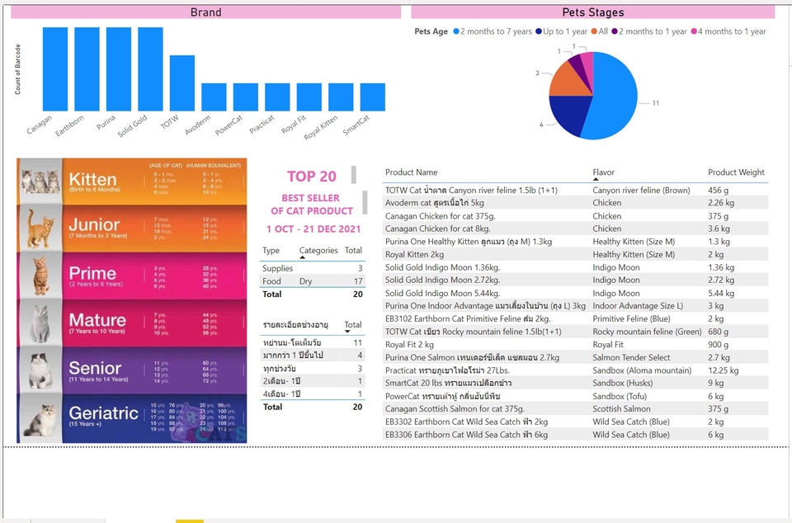Screen dimensions: 792x523
Task: Click the '2 months to 7 years' legend dot
Action: (x=456, y=31)
